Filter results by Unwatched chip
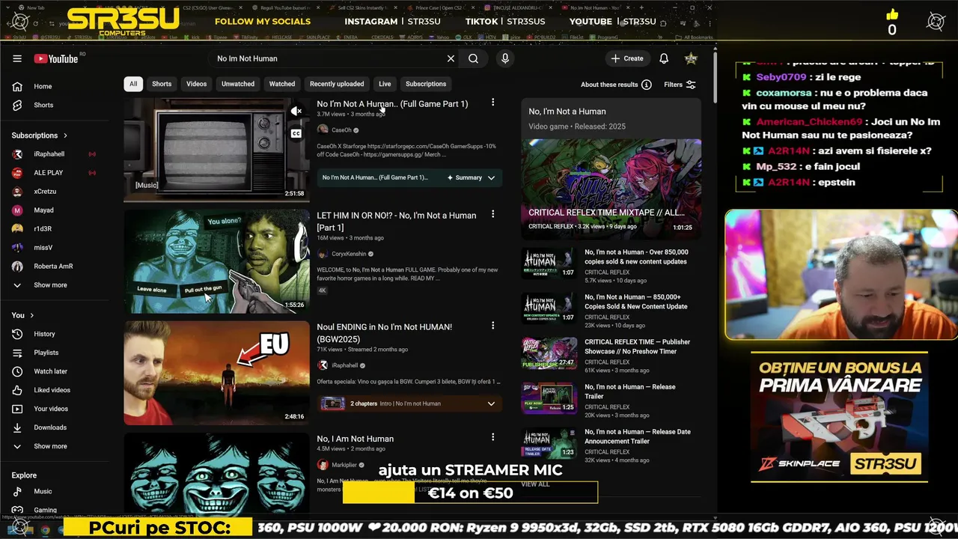The width and height of the screenshot is (958, 539). click(238, 84)
